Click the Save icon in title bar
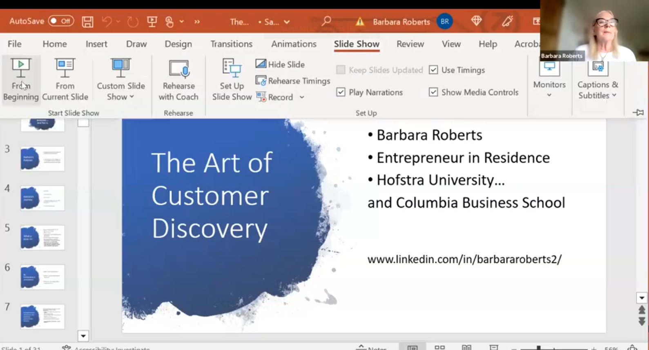Image resolution: width=649 pixels, height=350 pixels. (x=87, y=22)
